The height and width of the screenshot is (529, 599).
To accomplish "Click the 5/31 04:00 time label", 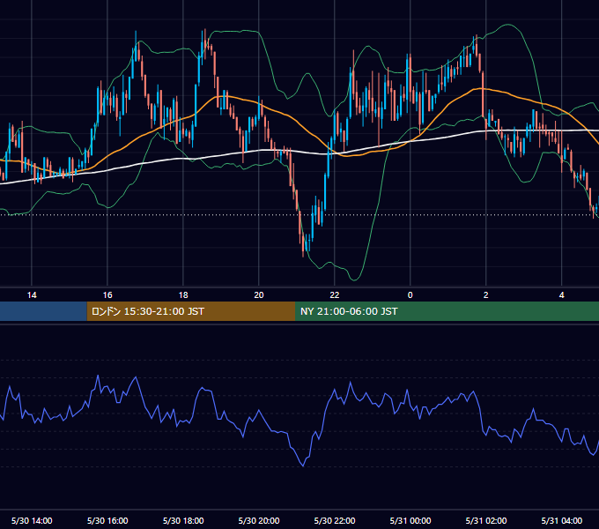I will point(562,520).
